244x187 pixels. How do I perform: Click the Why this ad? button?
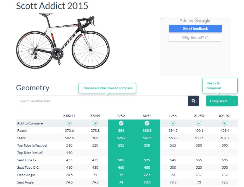(195, 38)
